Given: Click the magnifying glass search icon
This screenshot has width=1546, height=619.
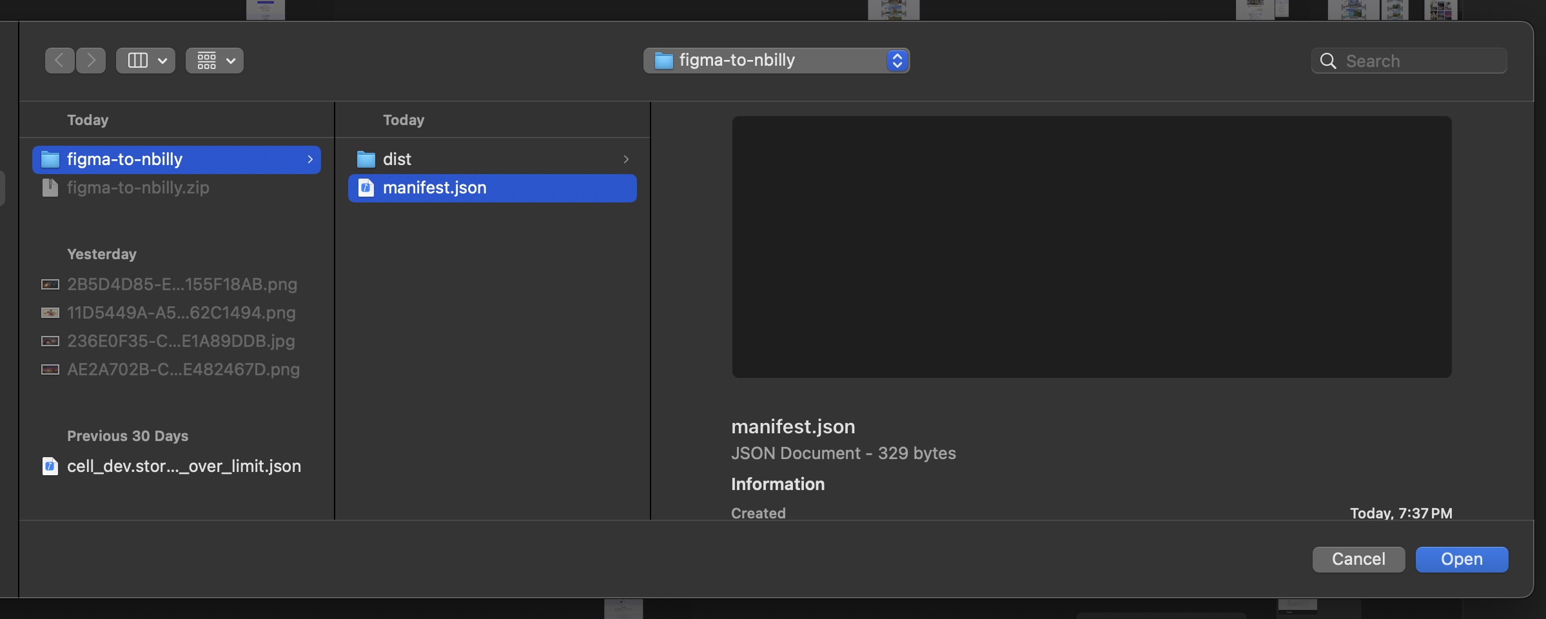Looking at the screenshot, I should (1328, 61).
